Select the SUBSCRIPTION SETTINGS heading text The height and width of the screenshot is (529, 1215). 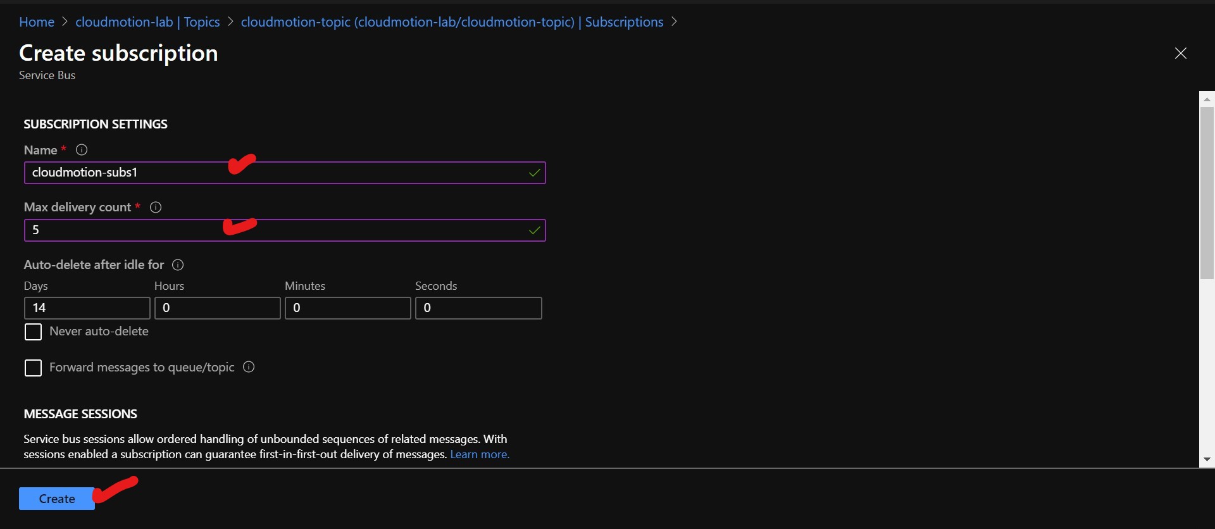[96, 125]
